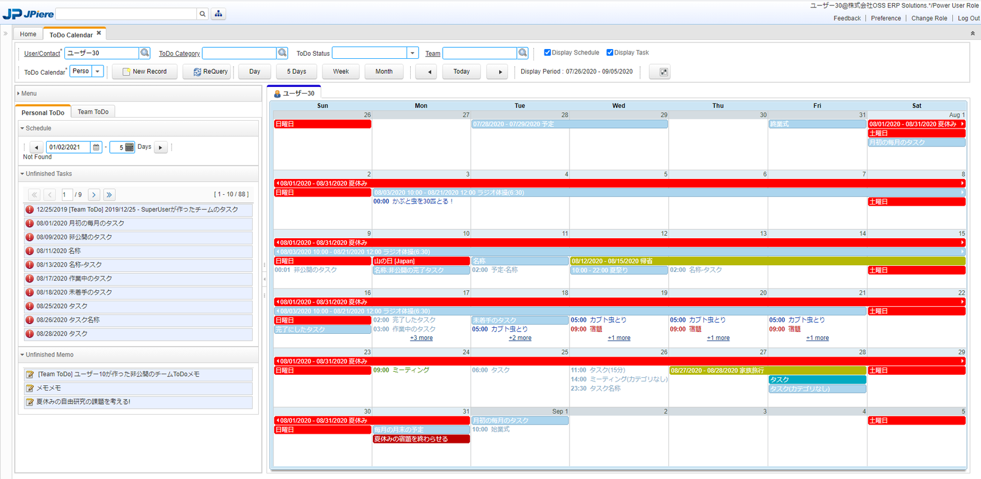Click the search magnifier icon in top bar

(x=202, y=14)
